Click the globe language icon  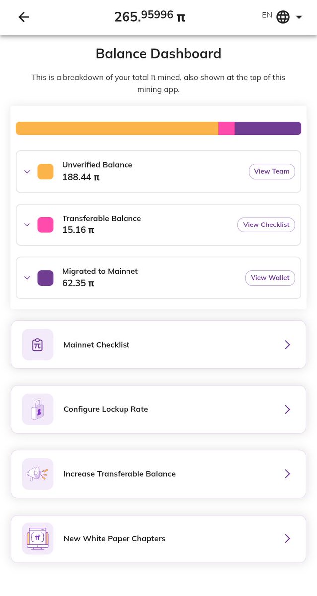coord(283,17)
